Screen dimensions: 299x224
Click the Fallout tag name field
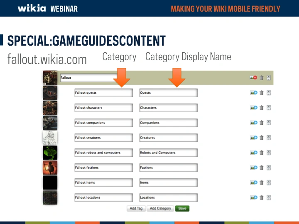pos(88,78)
